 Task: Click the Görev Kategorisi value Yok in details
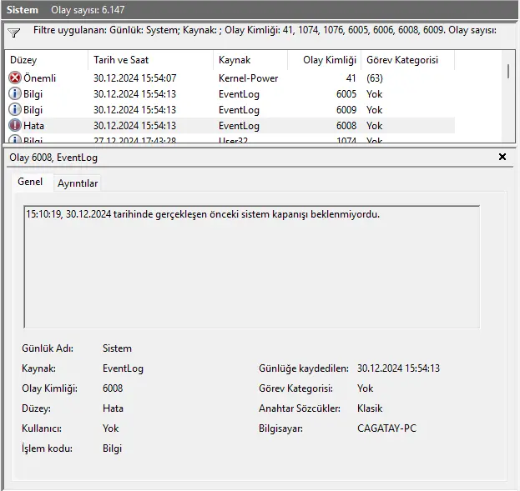click(365, 388)
